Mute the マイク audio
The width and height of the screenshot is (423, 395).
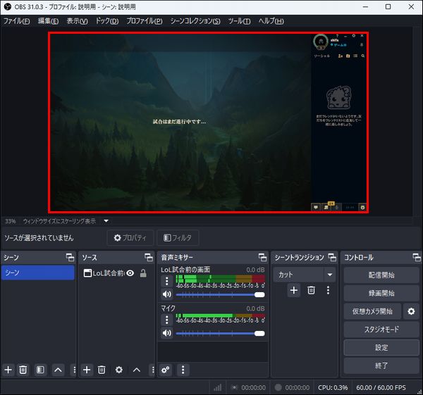[x=166, y=333]
